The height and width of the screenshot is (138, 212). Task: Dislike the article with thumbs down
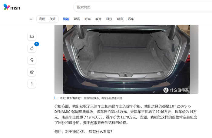pos(32,60)
